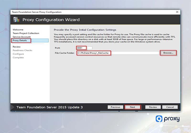Click the Previous button
191x133 pixels.
(x=115, y=107)
